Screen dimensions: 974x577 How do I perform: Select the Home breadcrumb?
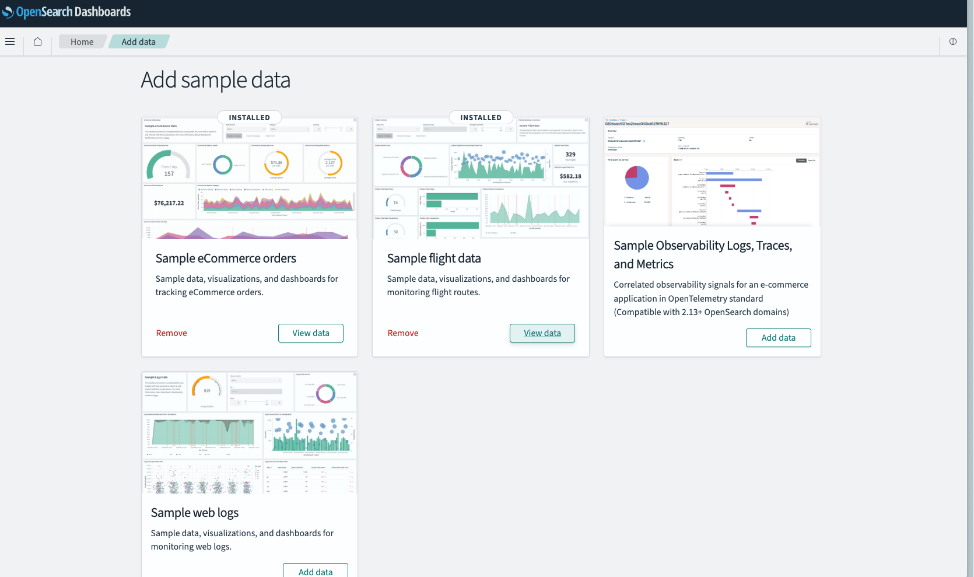point(82,41)
